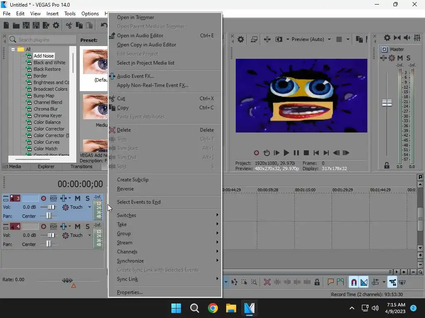
Task: Click the Search plug-ins field
Action: [x=42, y=40]
